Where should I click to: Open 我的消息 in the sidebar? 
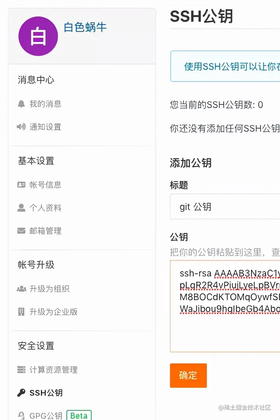click(45, 104)
